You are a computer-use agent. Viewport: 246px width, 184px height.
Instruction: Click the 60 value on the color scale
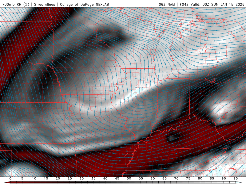(153, 178)
